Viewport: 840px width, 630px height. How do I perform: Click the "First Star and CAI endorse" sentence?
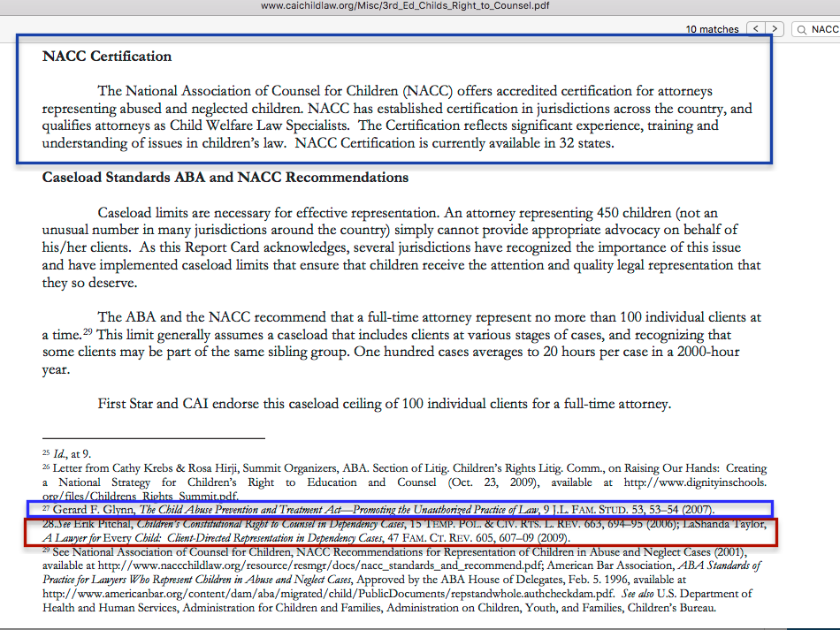point(385,404)
